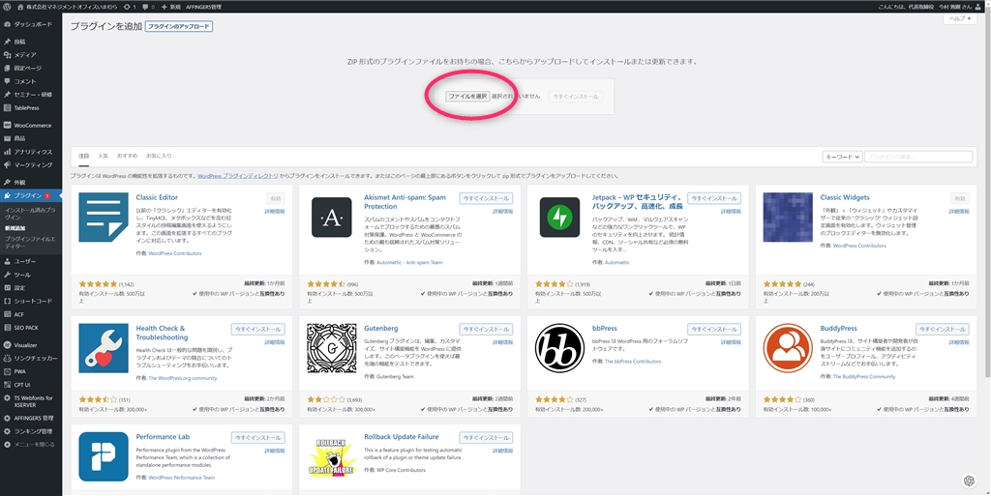Switch to the お気に入り tab

pyautogui.click(x=159, y=156)
